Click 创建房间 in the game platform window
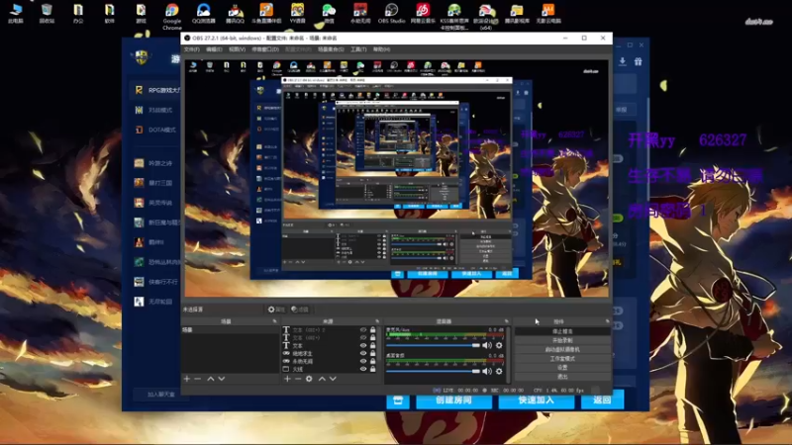Screen dimensions: 792x445 453,400
